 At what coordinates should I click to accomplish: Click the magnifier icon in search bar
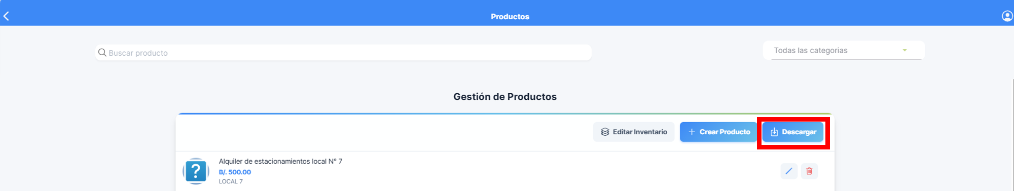[x=102, y=53]
